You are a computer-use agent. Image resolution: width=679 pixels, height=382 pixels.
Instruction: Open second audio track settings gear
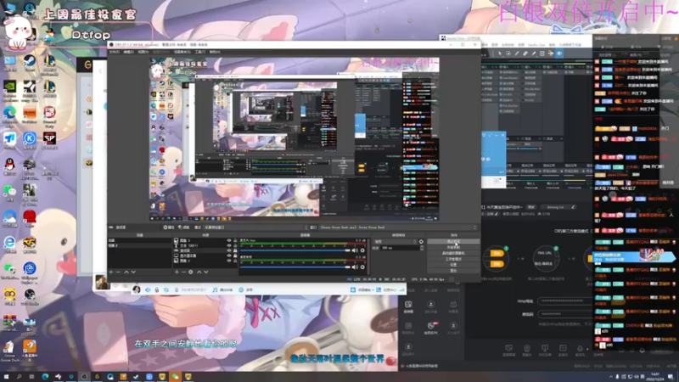coord(363,267)
